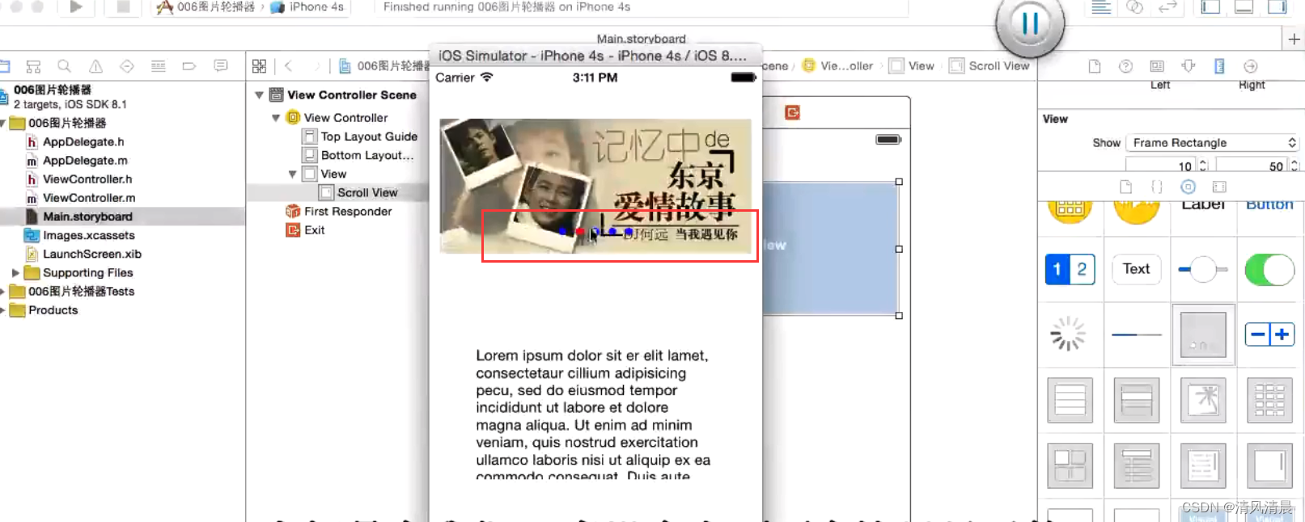Viewport: 1305px width, 522px height.
Task: Open ViewController.m in project navigator
Action: tap(80, 198)
